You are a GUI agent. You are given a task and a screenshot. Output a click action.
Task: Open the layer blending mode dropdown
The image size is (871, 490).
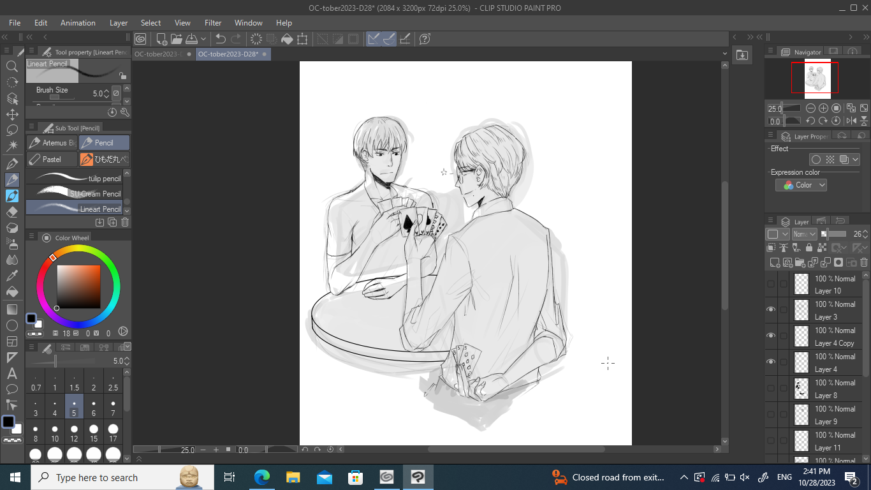804,234
